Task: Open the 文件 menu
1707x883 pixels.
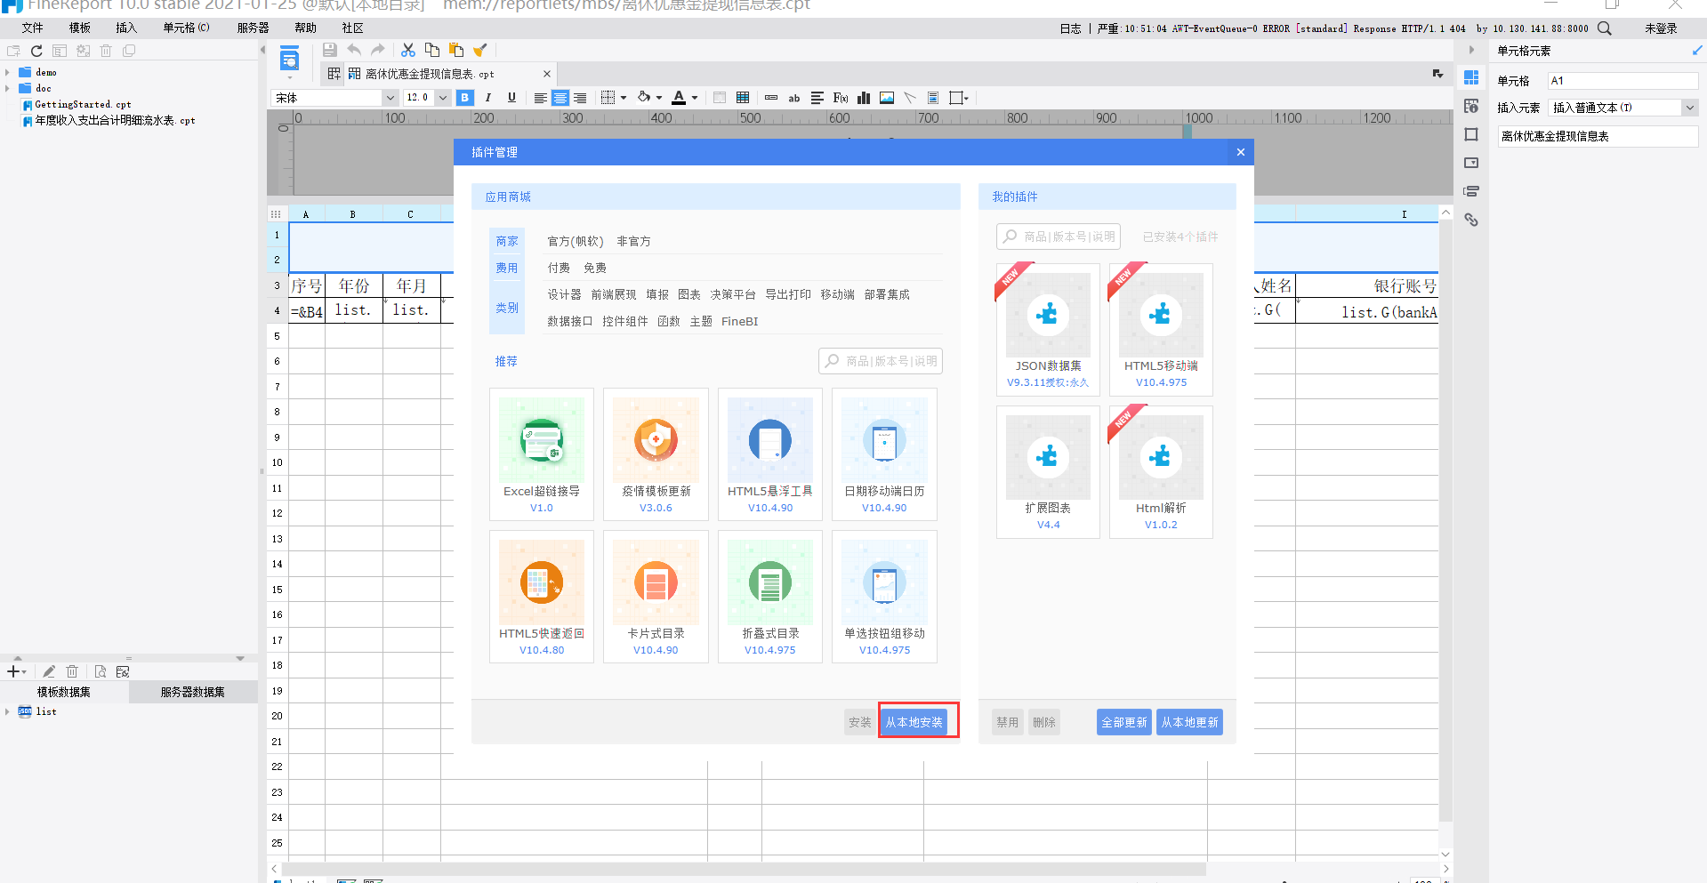Action: tap(33, 28)
